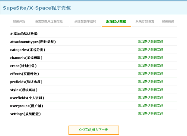The image size is (187, 136).
Task: Click the styles(模块风格) row label
Action: 24,90
